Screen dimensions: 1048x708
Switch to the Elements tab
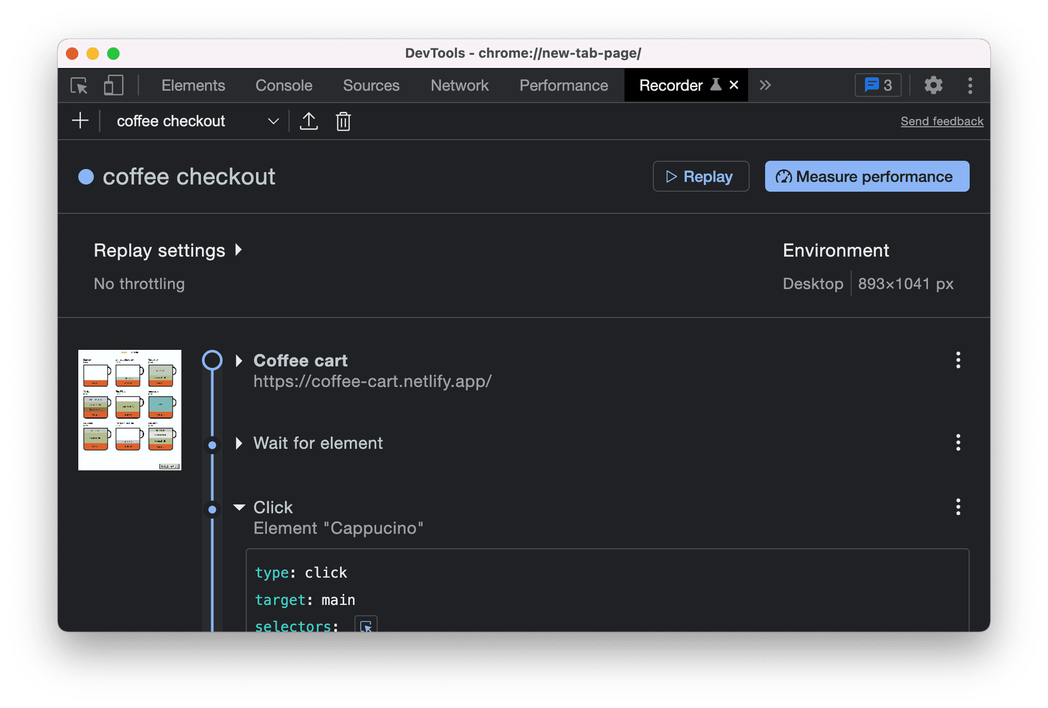tap(193, 85)
